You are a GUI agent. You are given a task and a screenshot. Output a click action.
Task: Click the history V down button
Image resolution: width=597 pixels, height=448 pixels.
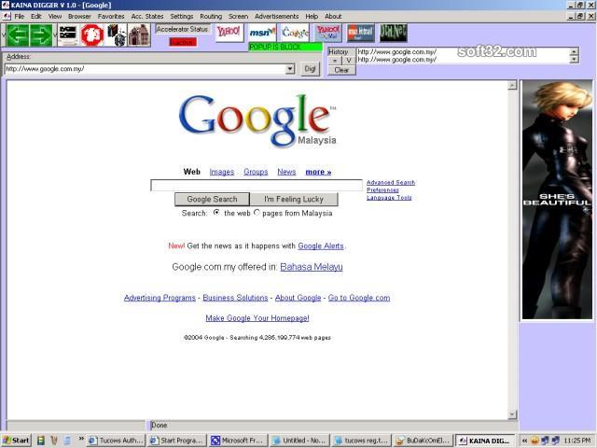pyautogui.click(x=348, y=60)
